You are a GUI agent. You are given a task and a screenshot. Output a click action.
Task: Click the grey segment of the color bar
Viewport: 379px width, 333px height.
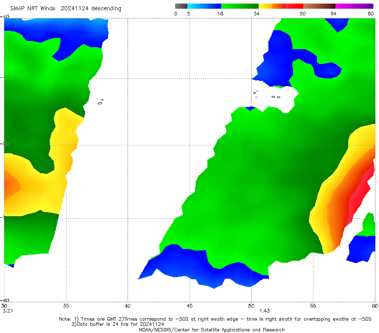(181, 6)
